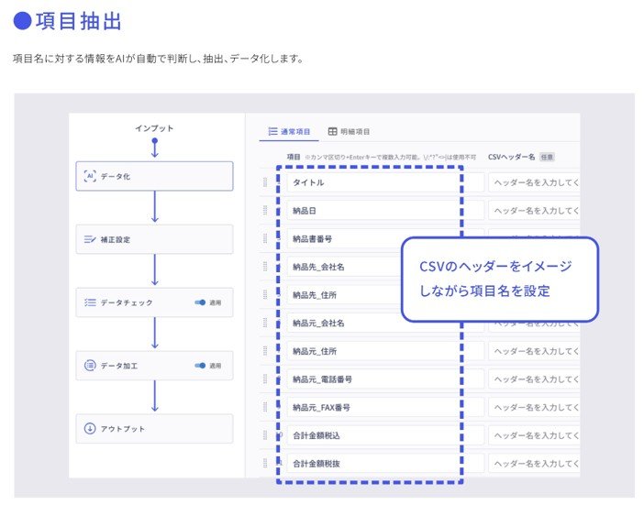The height and width of the screenshot is (516, 644).
Task: Click the 納品元_電話番号 item field
Action: click(372, 379)
